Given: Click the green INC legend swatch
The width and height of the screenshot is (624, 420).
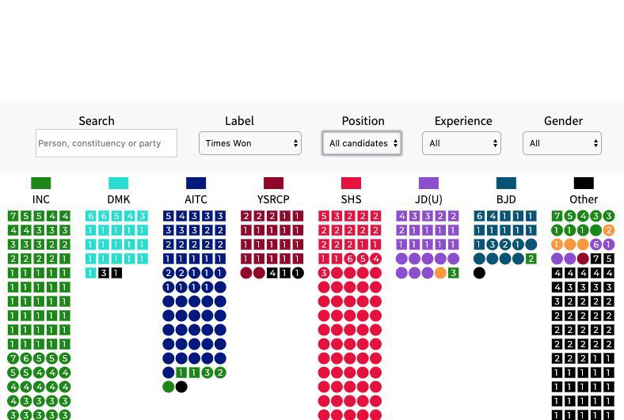Looking at the screenshot, I should (x=41, y=184).
